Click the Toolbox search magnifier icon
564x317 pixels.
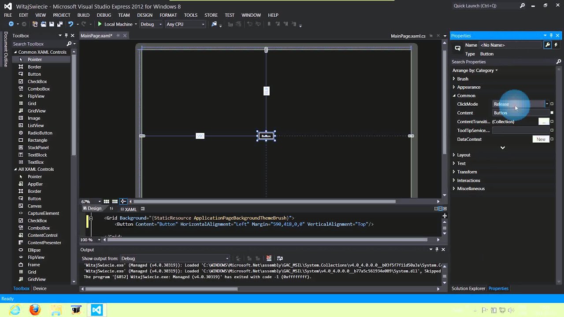[69, 44]
